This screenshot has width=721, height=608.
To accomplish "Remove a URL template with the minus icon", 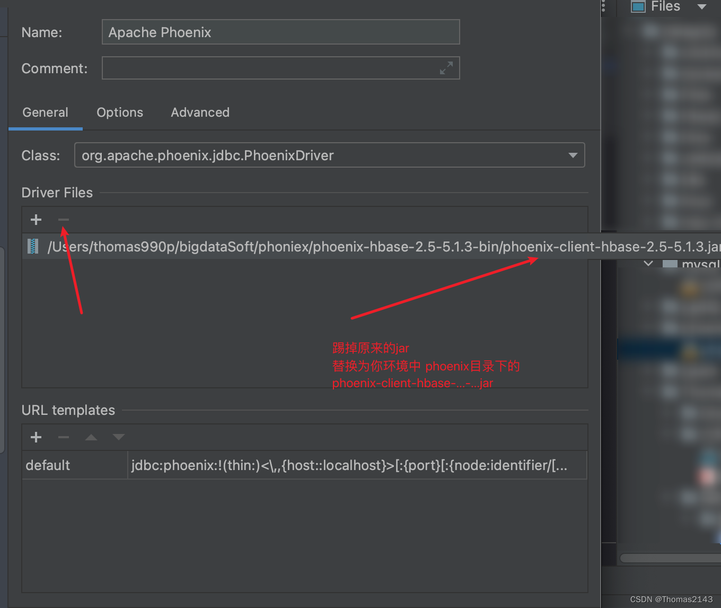I will click(x=63, y=437).
